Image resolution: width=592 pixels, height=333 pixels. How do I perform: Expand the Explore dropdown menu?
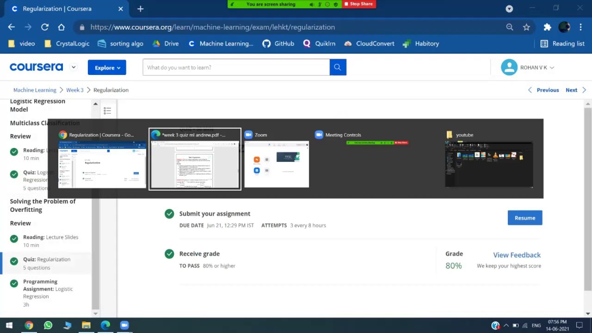[x=107, y=68]
